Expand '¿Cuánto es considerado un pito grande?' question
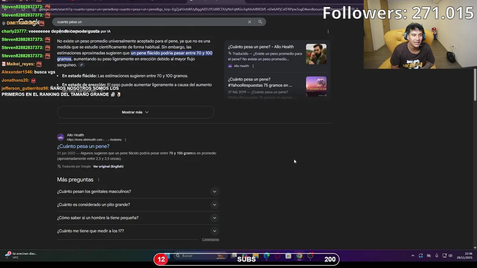Image resolution: width=477 pixels, height=268 pixels. coord(138,205)
